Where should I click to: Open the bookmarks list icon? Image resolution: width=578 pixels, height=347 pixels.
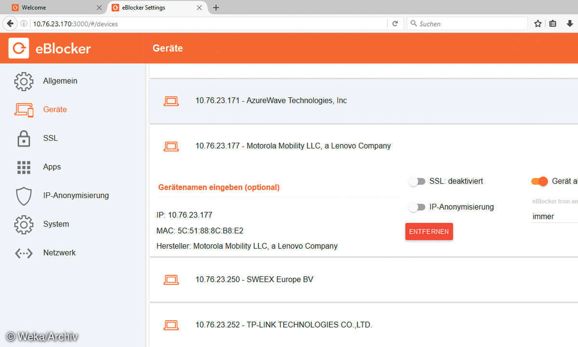[x=553, y=24]
